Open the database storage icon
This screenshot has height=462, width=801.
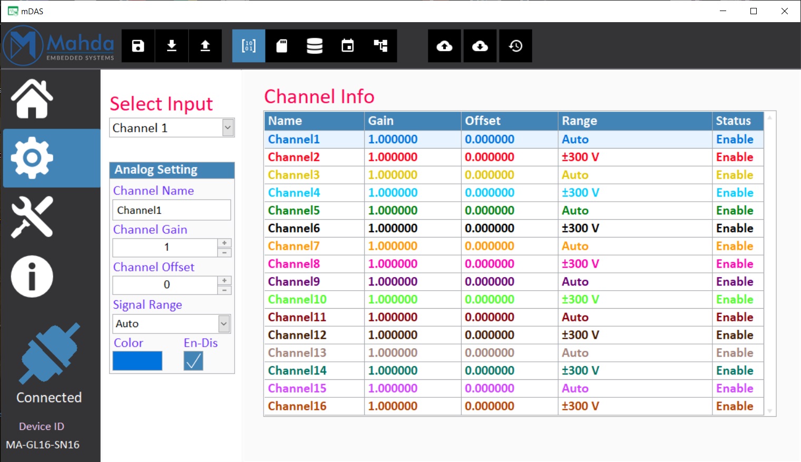pyautogui.click(x=315, y=46)
